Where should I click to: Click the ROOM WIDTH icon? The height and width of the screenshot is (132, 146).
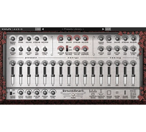(x=125, y=93)
